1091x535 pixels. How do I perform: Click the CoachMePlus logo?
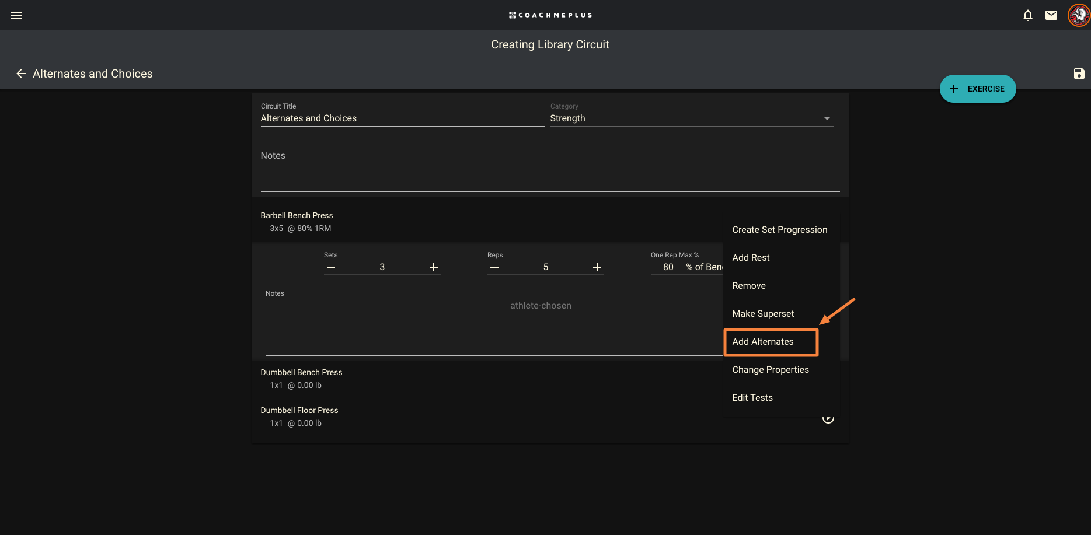[x=550, y=15]
